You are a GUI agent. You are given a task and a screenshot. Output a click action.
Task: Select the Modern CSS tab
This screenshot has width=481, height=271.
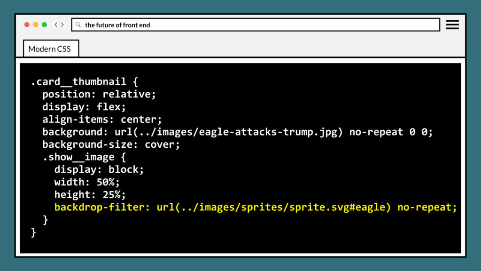[50, 49]
